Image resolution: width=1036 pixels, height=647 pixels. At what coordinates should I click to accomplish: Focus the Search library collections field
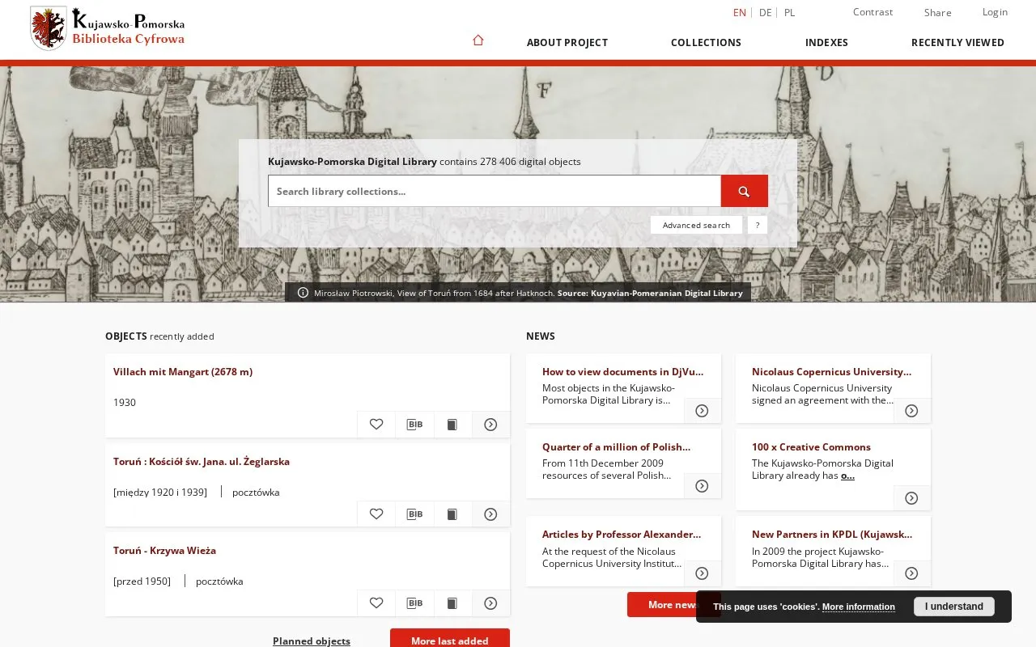point(495,191)
